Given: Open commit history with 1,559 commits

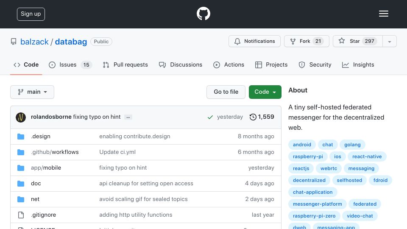Looking at the screenshot, I should click(x=262, y=117).
